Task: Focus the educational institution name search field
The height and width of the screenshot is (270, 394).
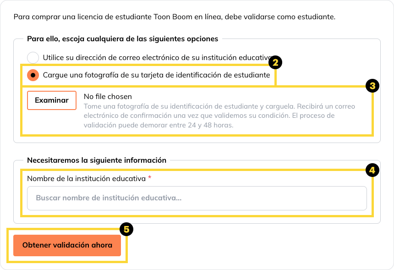Action: pyautogui.click(x=197, y=198)
